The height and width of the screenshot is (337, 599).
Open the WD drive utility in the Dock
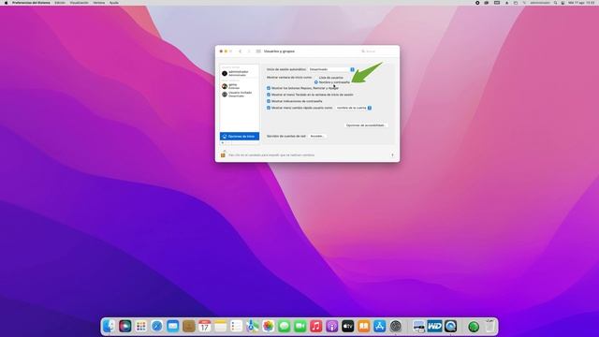pyautogui.click(x=434, y=327)
